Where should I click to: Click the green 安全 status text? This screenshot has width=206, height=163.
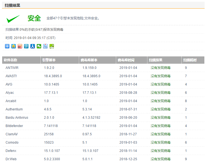(x=34, y=18)
